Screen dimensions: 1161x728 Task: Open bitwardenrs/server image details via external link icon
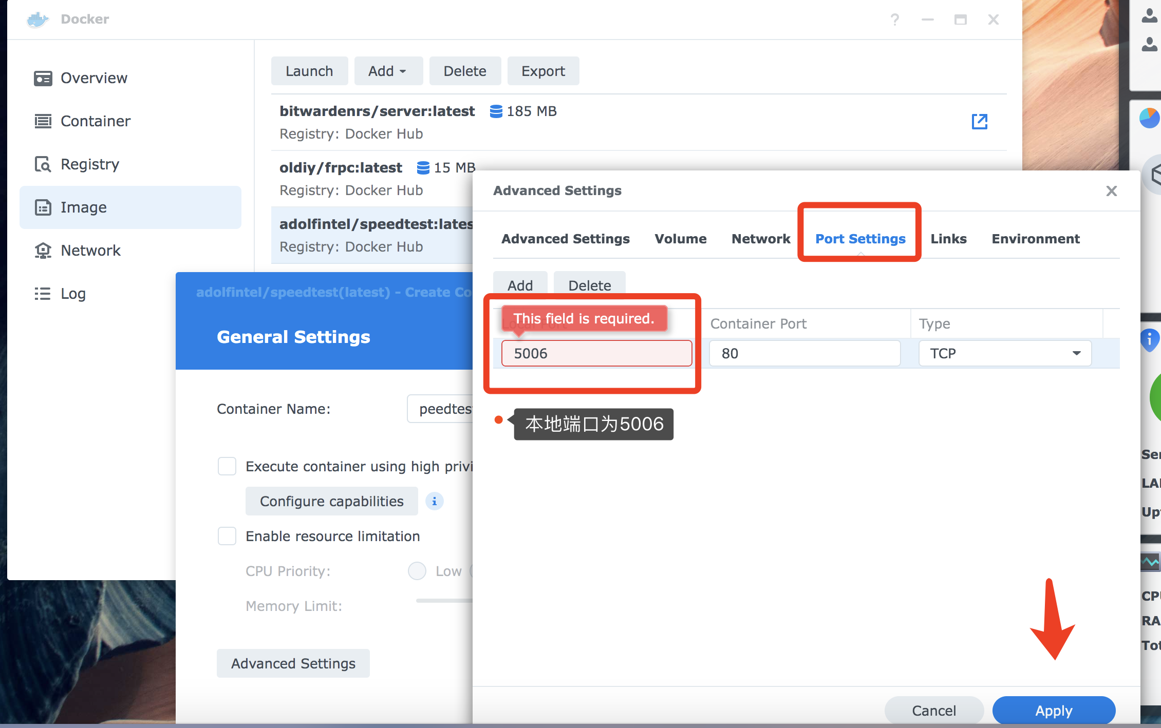[x=980, y=122]
